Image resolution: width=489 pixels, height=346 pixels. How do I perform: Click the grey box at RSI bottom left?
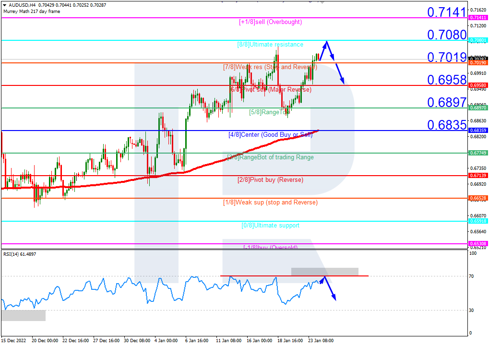coord(23,315)
